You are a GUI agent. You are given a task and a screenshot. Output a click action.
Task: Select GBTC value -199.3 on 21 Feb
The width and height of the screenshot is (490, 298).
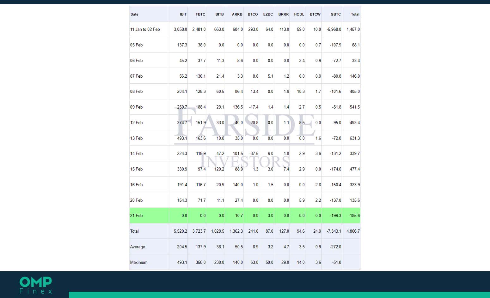coord(335,216)
